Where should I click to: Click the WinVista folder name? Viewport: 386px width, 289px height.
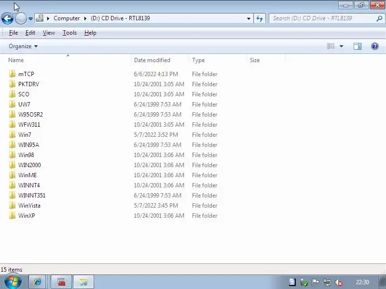point(29,206)
